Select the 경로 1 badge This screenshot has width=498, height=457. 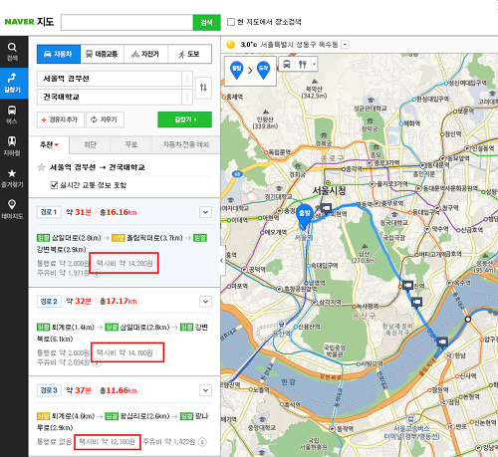pos(49,212)
